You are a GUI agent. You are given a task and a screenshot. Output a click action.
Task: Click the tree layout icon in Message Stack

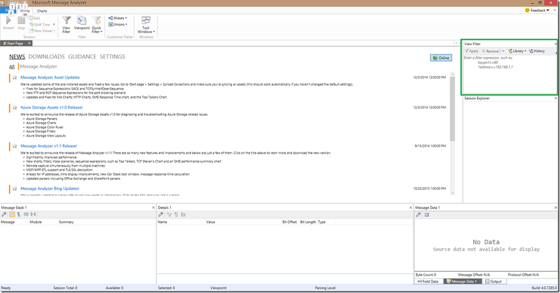click(x=18, y=215)
